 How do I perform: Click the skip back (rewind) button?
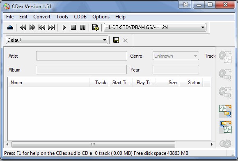23,27
